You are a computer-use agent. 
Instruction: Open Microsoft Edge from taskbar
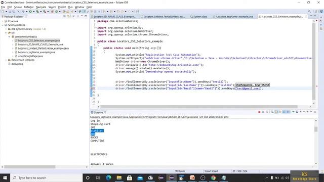click(108, 177)
